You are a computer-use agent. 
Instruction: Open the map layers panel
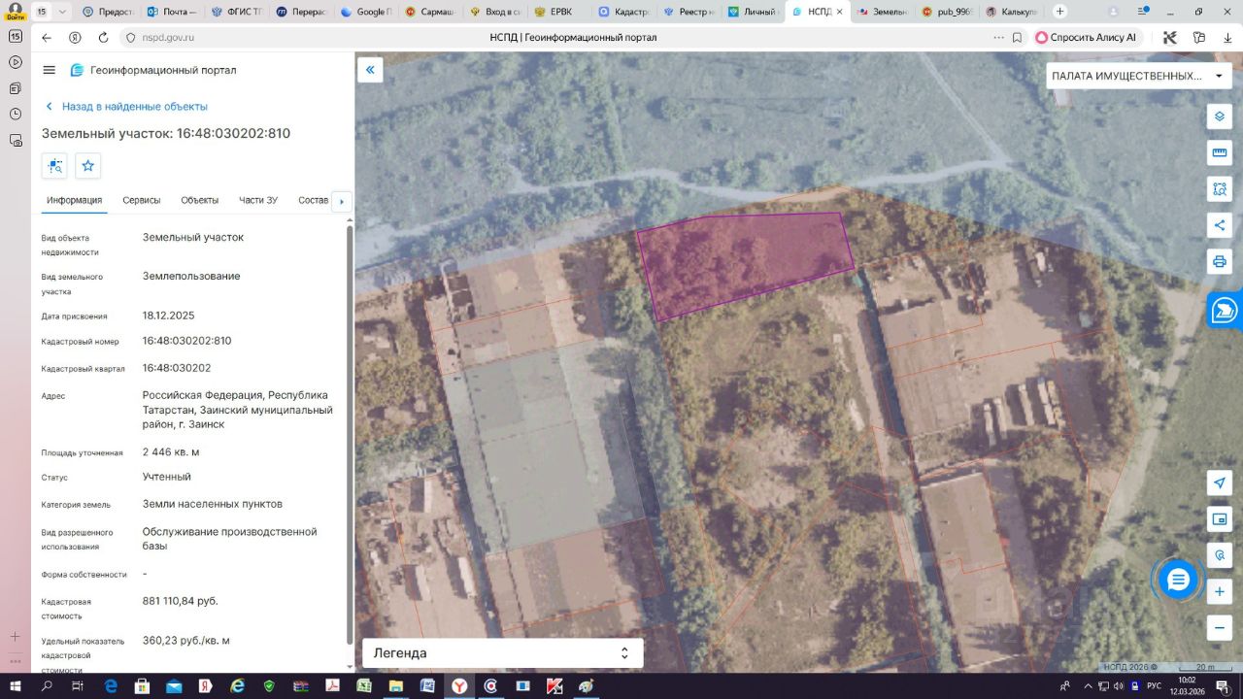click(x=1220, y=116)
